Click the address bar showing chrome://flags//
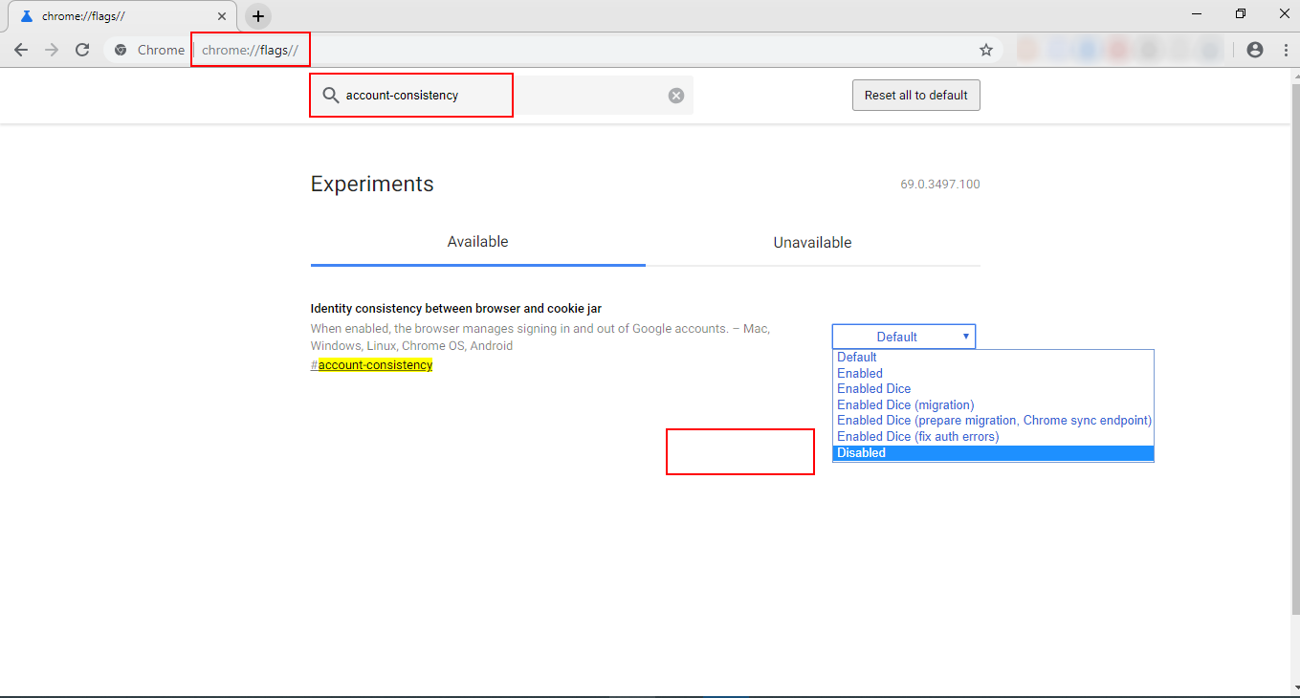This screenshot has width=1300, height=698. 555,50
